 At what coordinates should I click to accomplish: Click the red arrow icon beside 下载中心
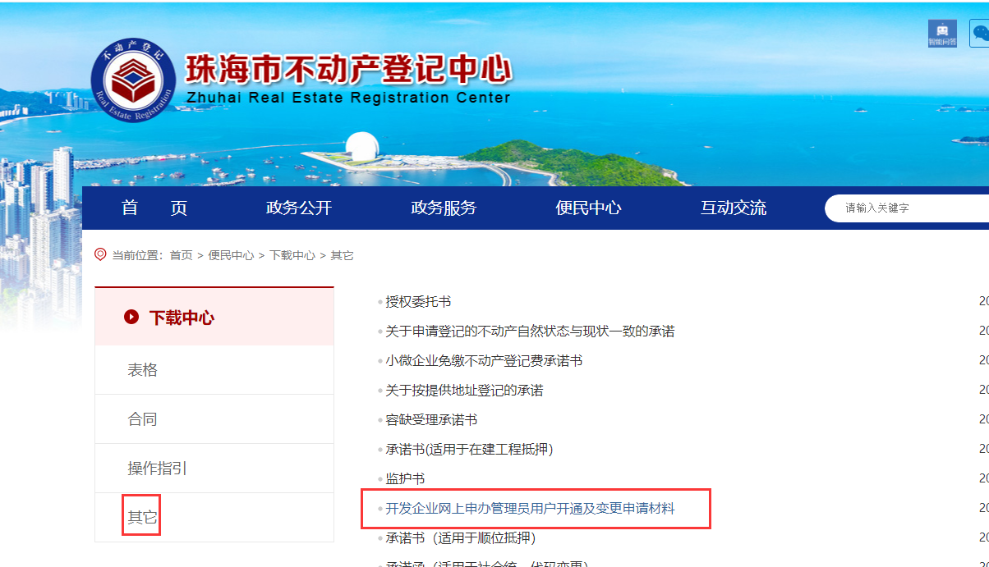click(x=131, y=317)
